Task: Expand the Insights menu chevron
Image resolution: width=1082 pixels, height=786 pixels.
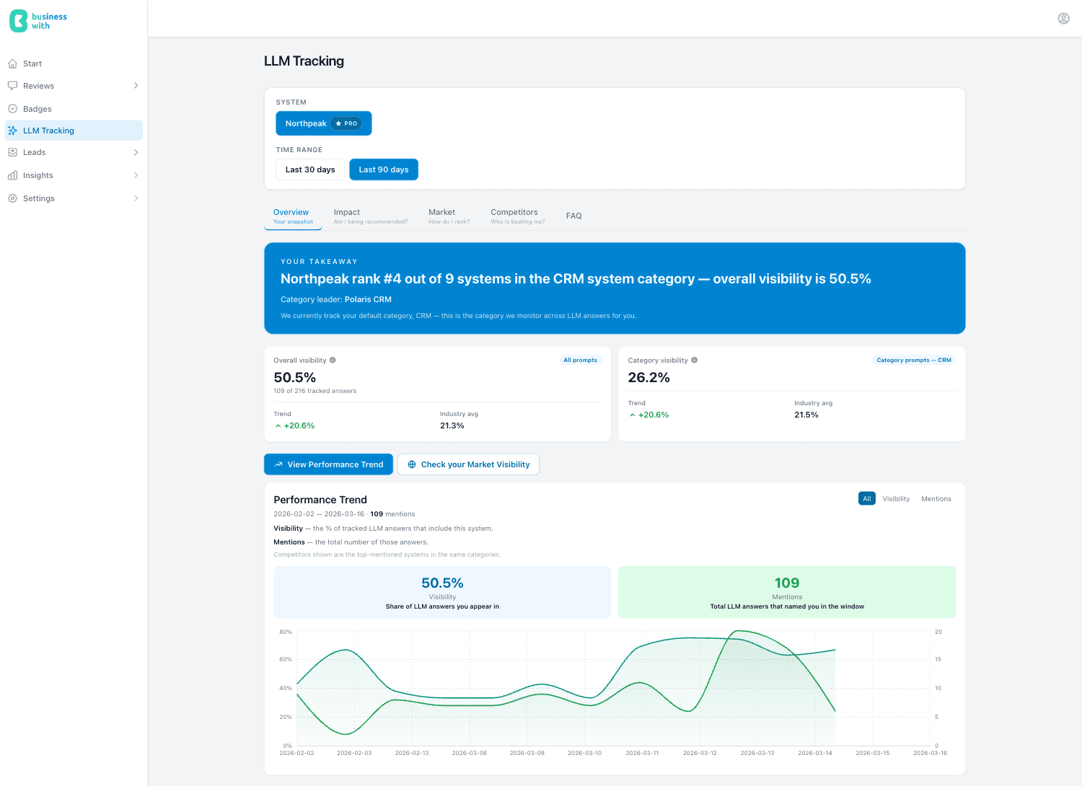Action: pyautogui.click(x=136, y=175)
